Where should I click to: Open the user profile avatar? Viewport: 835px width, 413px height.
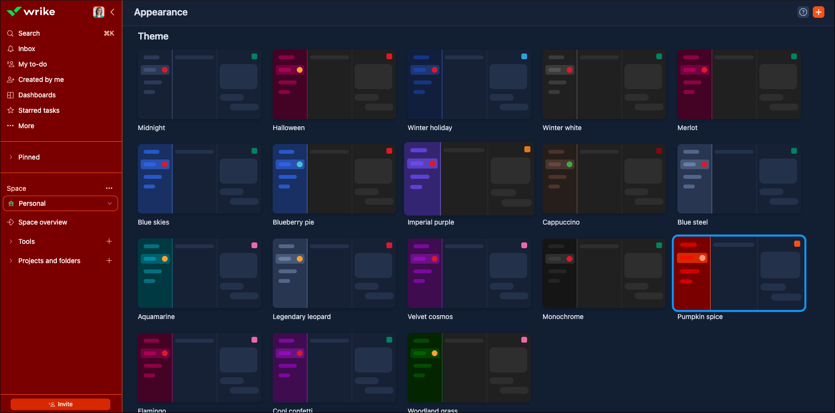[x=98, y=12]
